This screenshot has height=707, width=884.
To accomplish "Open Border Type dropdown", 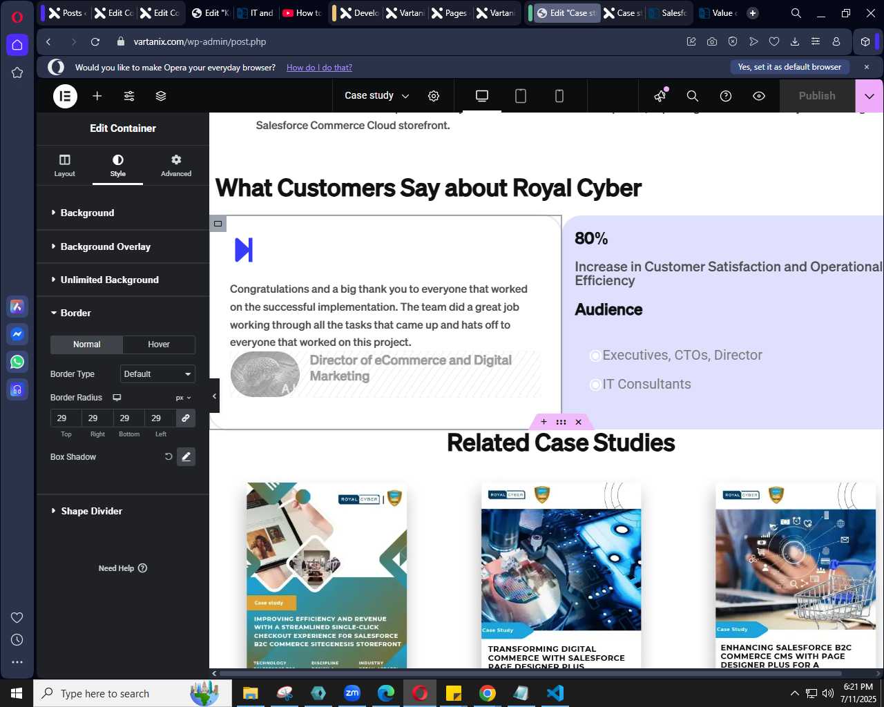I will [157, 374].
